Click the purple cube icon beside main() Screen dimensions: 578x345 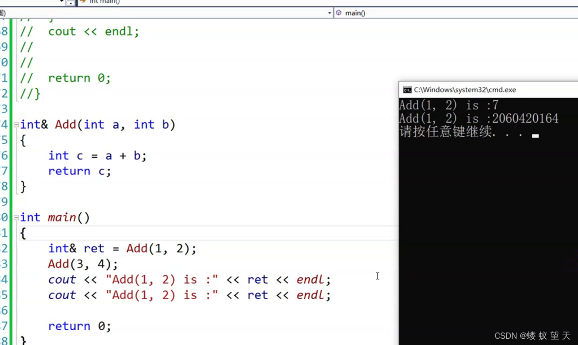coord(339,13)
